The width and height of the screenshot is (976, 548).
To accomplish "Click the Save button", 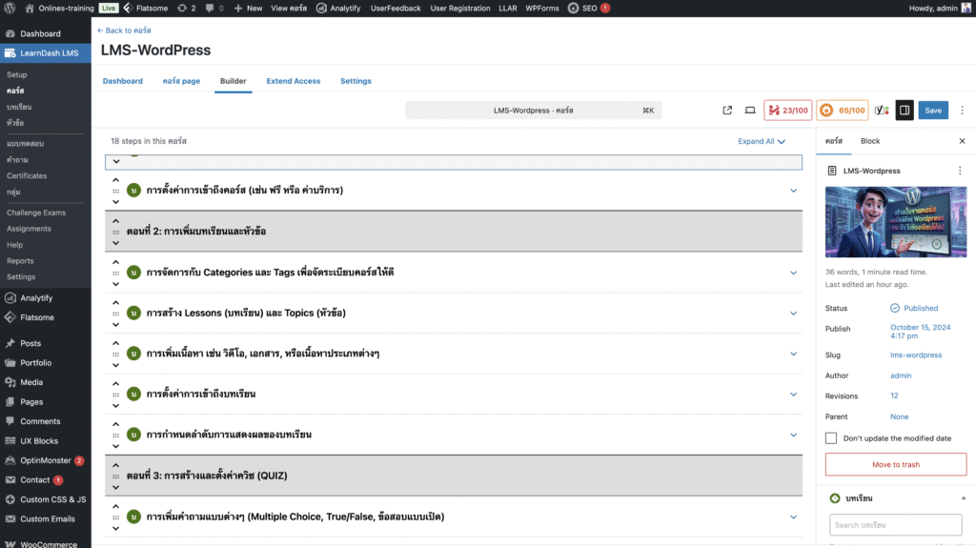I will [933, 111].
